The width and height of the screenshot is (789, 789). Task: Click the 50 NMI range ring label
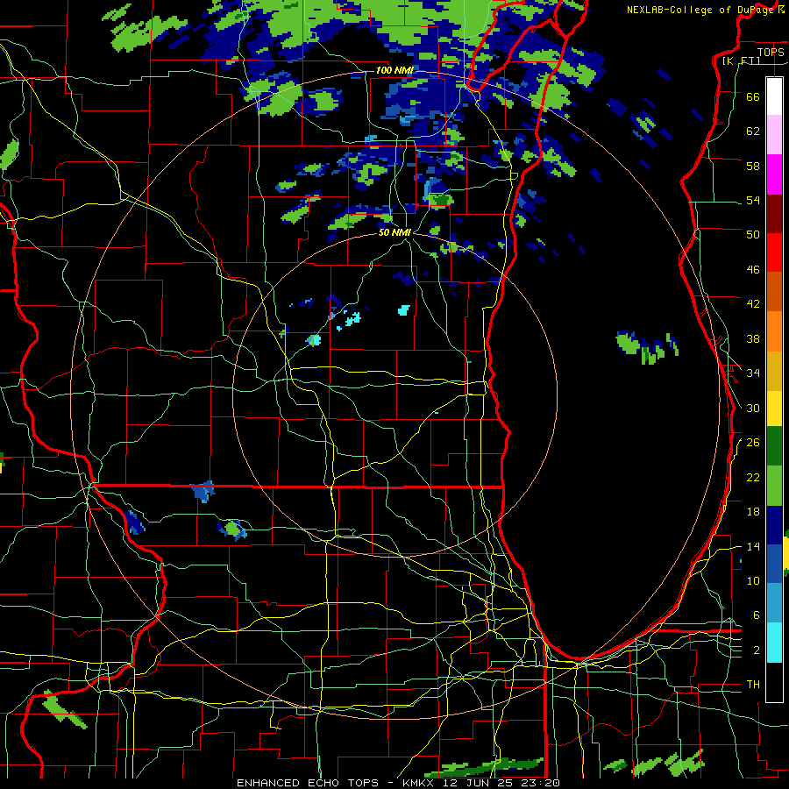(x=394, y=233)
